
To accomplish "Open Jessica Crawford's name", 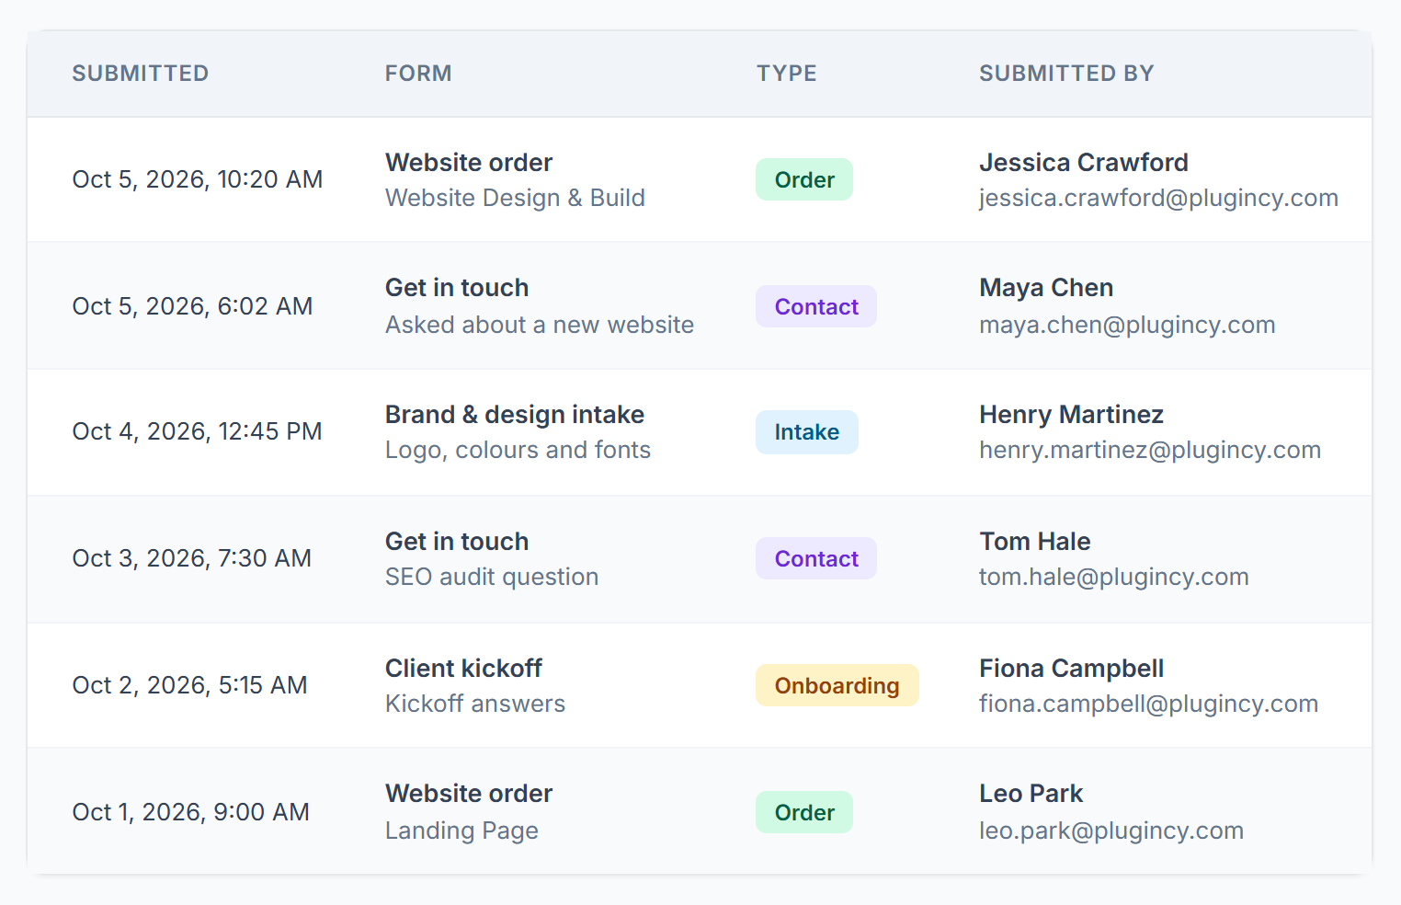I will tap(1084, 163).
